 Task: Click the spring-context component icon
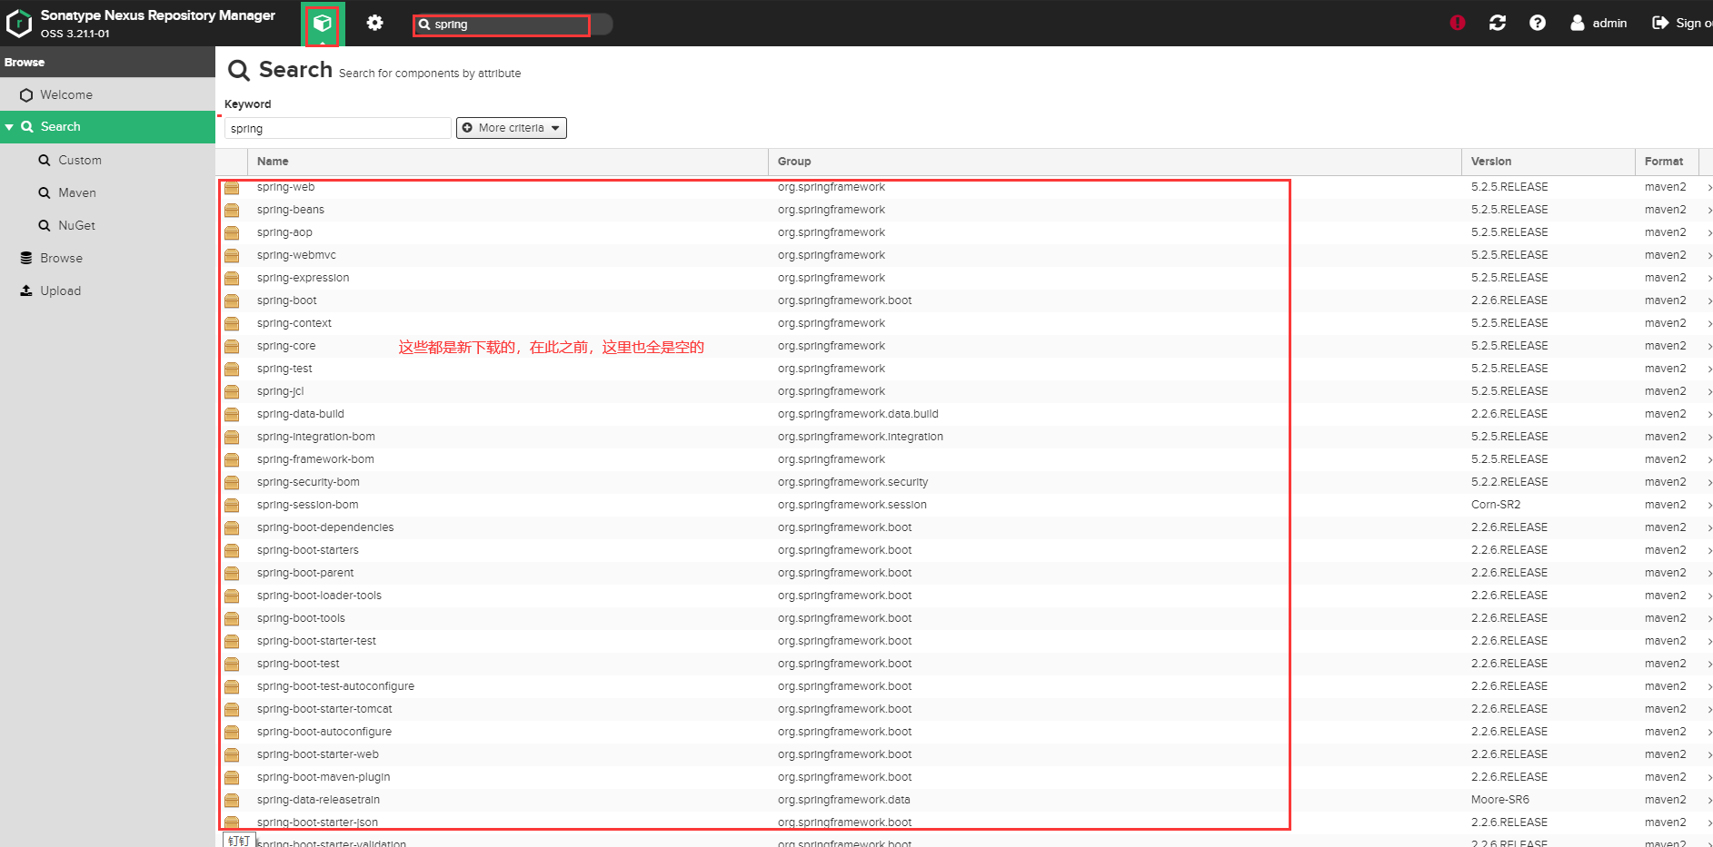(x=232, y=323)
